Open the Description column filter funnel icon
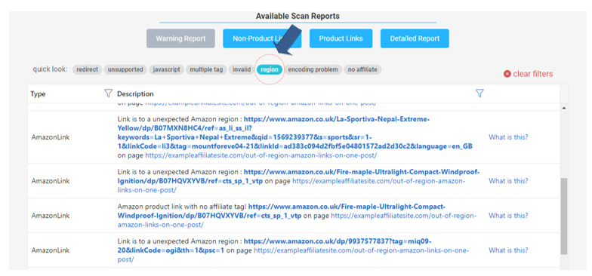This screenshot has height=276, width=592. pos(479,94)
